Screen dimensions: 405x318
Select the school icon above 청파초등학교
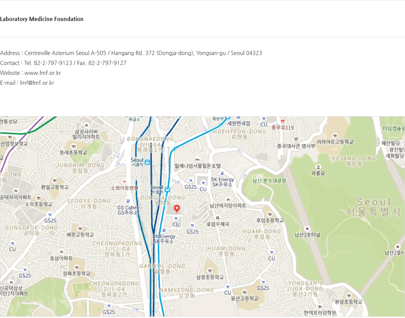pyautogui.click(x=77, y=268)
